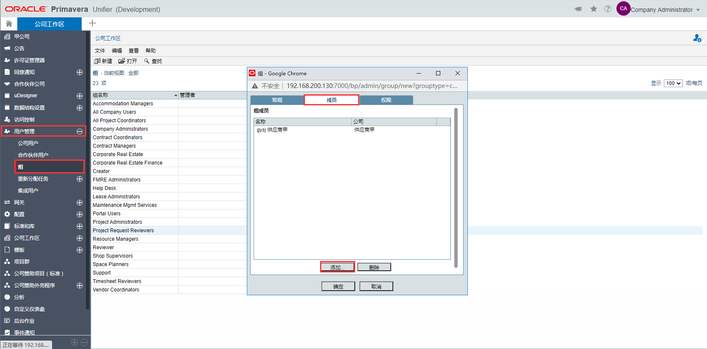707x349 pixels.
Task: Expand the 数据结构设置 node
Action: click(79, 108)
